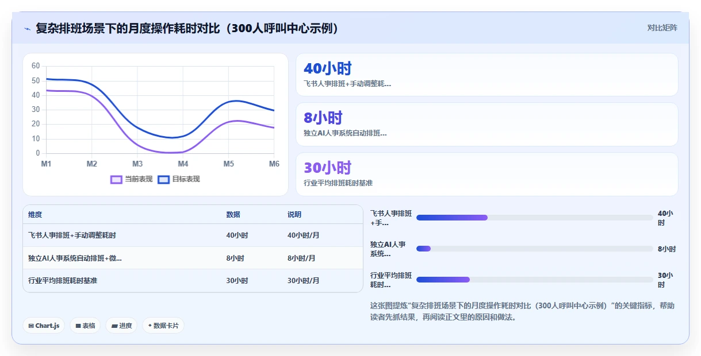Click the 对比矩阵 label in the header
Image resolution: width=701 pixels, height=356 pixels.
[662, 28]
